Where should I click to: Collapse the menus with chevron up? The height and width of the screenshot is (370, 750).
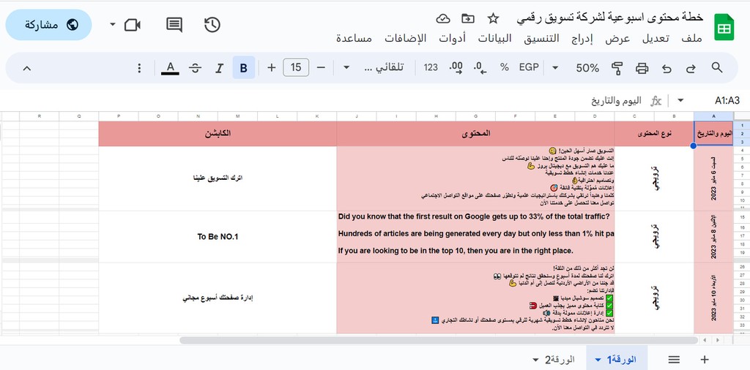pos(27,68)
